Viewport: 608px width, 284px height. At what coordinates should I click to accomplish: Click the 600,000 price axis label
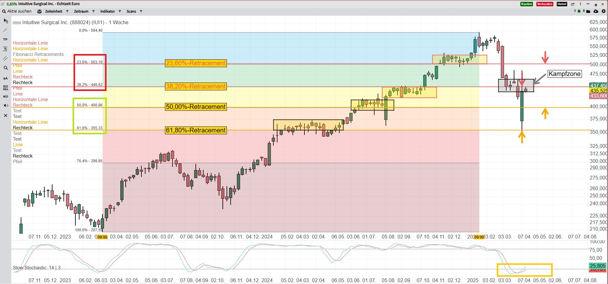click(598, 29)
